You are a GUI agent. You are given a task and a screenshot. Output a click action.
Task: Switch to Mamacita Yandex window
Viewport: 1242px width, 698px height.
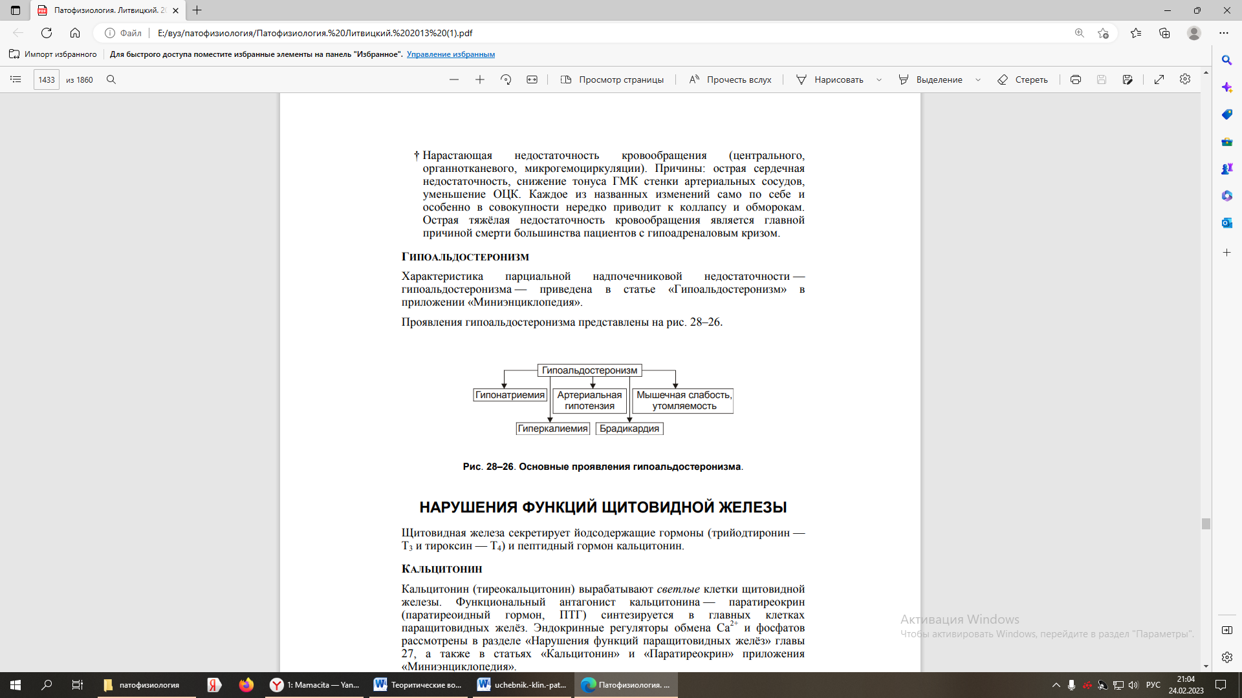(315, 685)
